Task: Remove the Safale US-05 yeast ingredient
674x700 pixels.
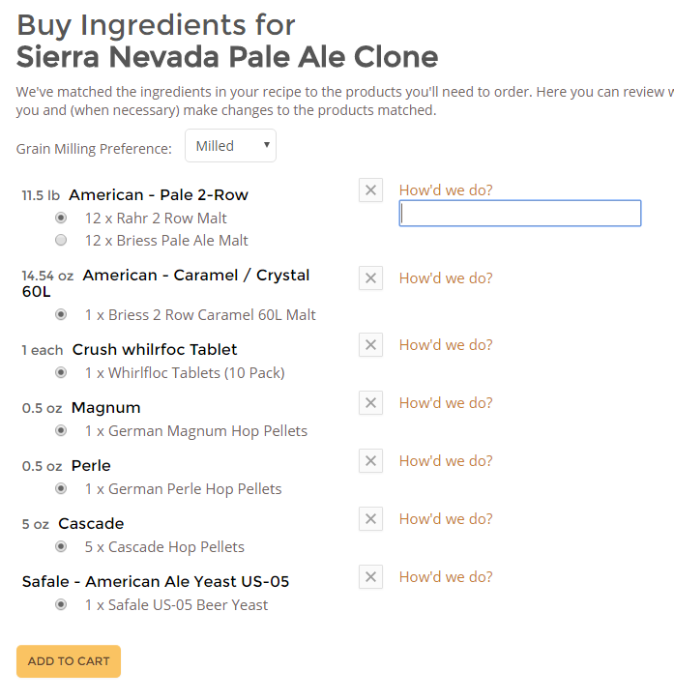Action: point(370,577)
